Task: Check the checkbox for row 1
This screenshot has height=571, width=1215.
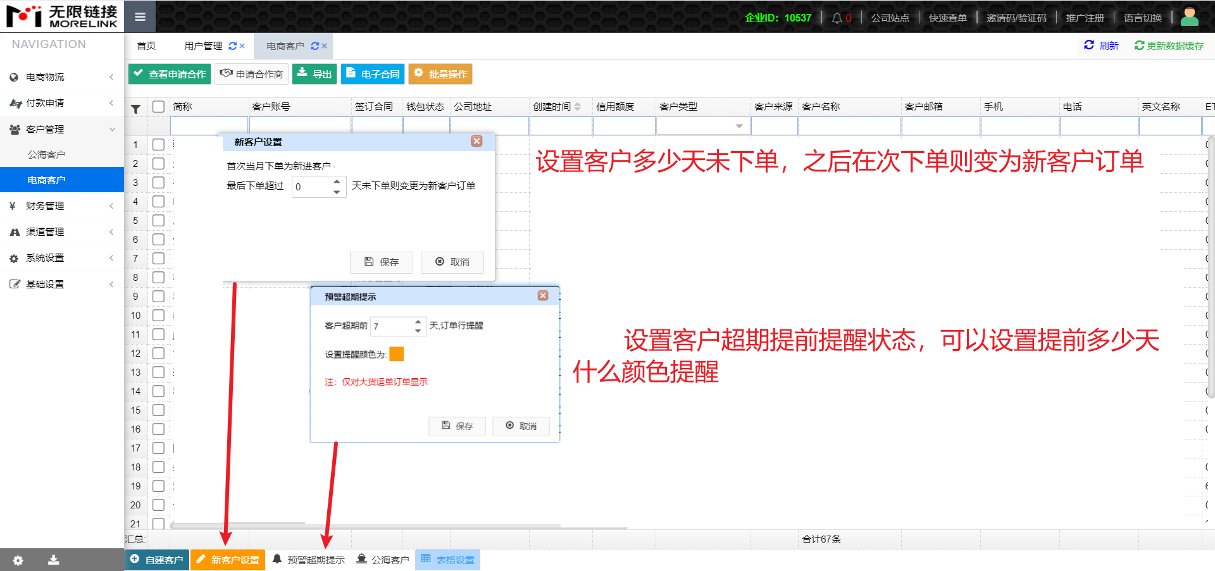Action: pyautogui.click(x=158, y=145)
